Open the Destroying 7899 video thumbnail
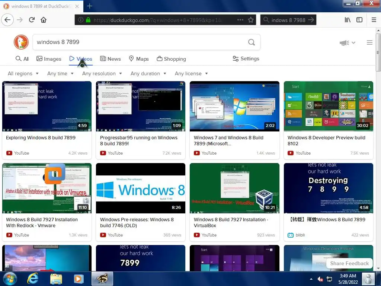381x286 pixels. point(329,188)
